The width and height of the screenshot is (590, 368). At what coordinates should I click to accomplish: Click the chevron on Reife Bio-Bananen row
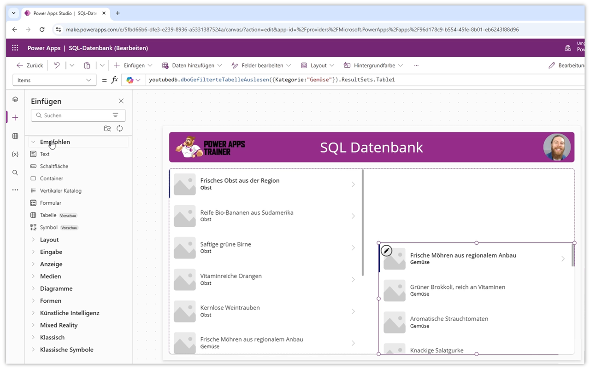click(353, 216)
